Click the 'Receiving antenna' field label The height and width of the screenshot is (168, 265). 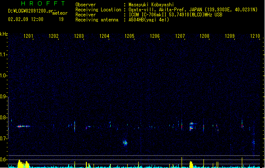coord(97,20)
